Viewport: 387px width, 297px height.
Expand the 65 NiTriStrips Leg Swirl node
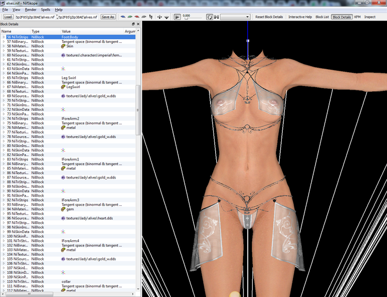3,78
